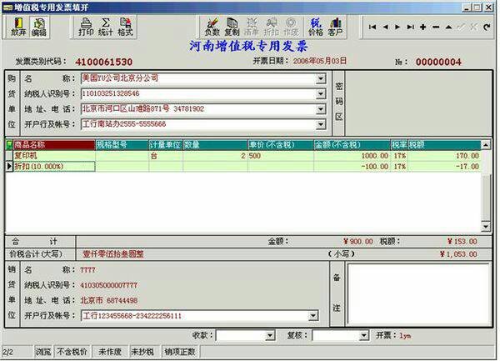Click the 格式 (format) icon
The image size is (500, 361).
[125, 28]
